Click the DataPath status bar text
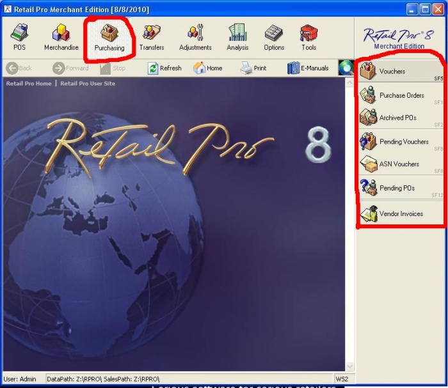This screenshot has width=448, height=388. (103, 379)
